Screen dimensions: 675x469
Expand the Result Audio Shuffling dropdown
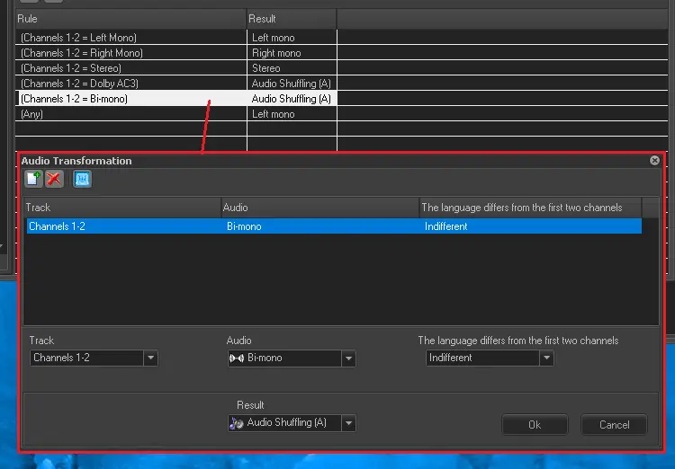[x=348, y=423]
